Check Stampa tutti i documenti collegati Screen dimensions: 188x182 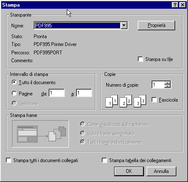[x=9, y=160]
